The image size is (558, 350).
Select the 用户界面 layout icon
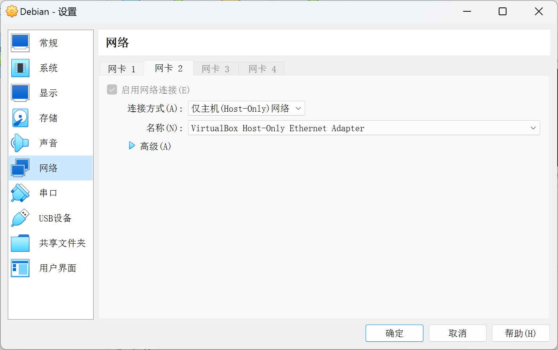tap(20, 268)
